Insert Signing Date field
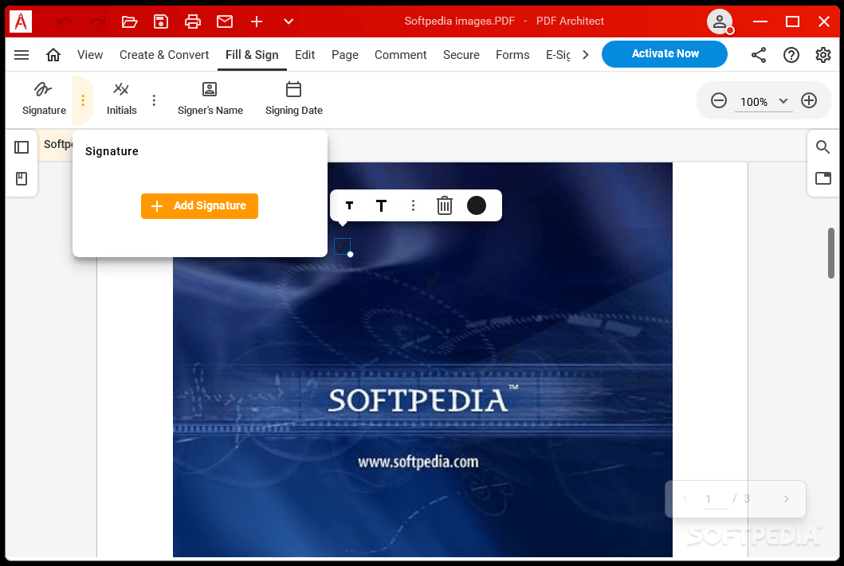 click(294, 99)
